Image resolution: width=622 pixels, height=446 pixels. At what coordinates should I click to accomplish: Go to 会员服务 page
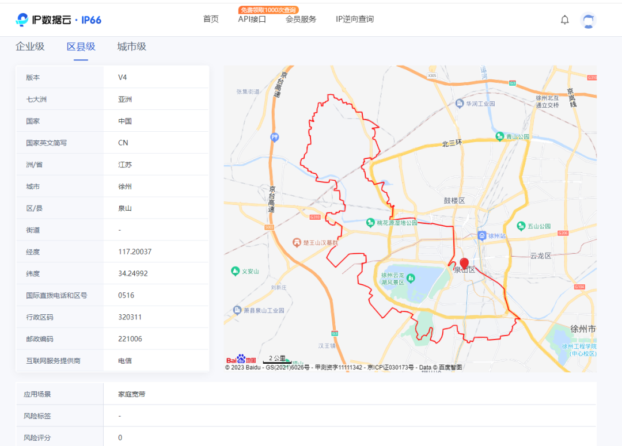pyautogui.click(x=301, y=19)
